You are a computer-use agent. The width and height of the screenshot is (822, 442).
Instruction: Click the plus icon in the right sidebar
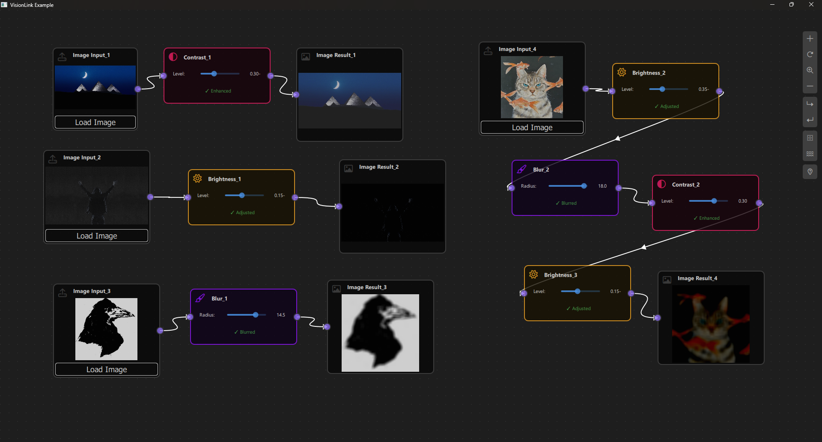click(x=810, y=38)
